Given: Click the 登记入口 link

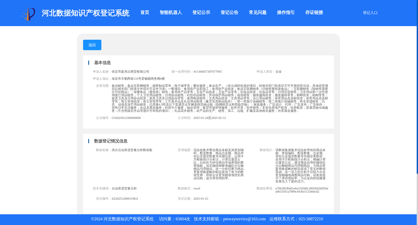Looking at the screenshot, I should pyautogui.click(x=370, y=13).
